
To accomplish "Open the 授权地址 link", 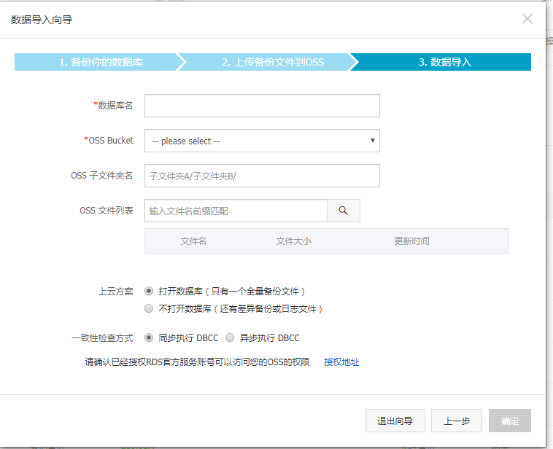I will click(341, 362).
